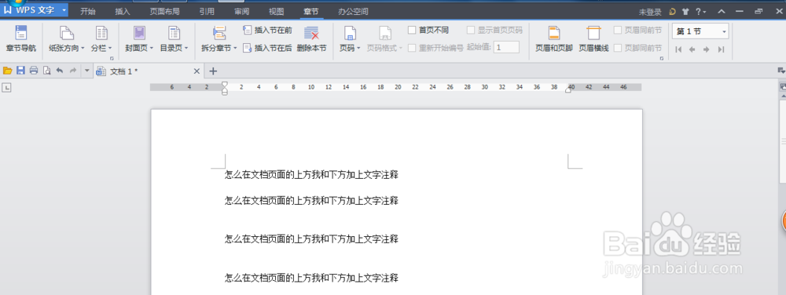This screenshot has height=295, width=786.
Task: Go to the previous section arrow
Action: tap(692, 49)
